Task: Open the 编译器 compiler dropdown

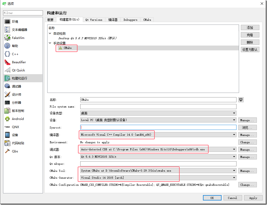Action: (158, 135)
